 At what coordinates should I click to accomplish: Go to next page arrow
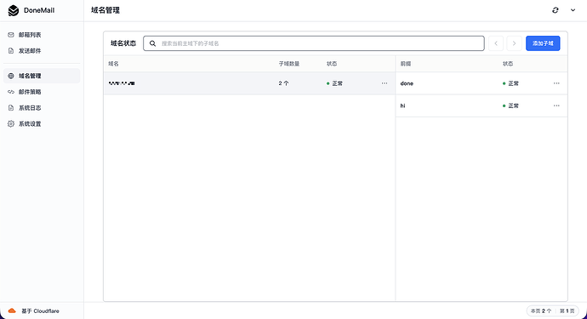coord(514,43)
